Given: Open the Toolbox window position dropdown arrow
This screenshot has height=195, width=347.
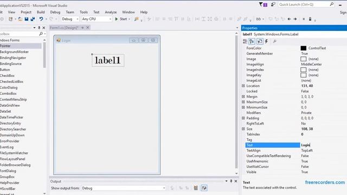Looking at the screenshot, I should pos(34,28).
